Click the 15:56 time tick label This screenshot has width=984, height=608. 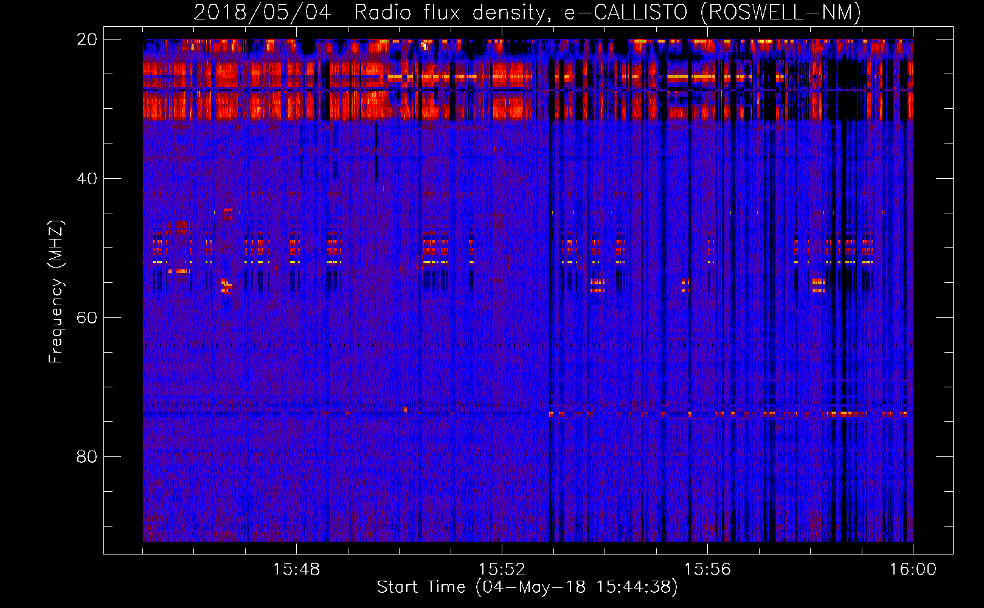click(707, 570)
